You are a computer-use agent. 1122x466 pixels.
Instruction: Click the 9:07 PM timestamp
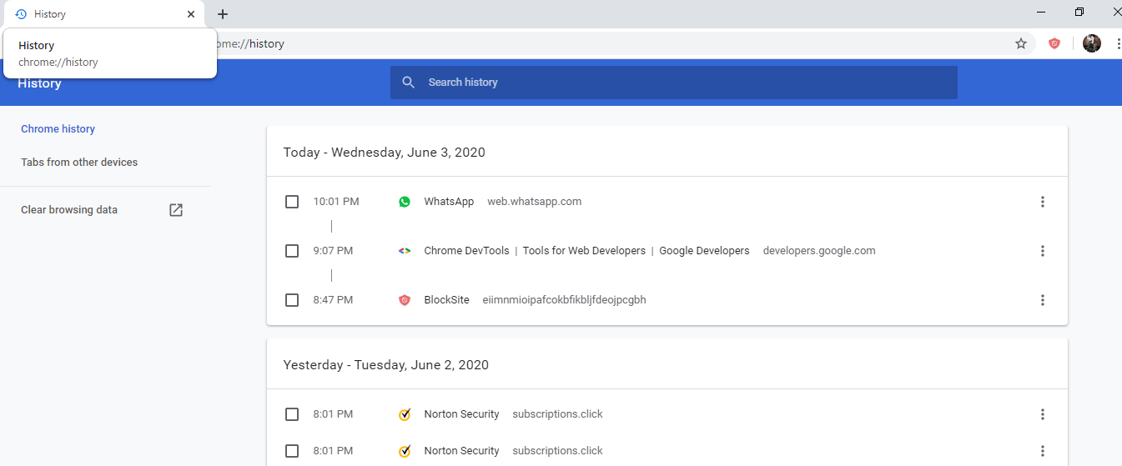pos(333,251)
